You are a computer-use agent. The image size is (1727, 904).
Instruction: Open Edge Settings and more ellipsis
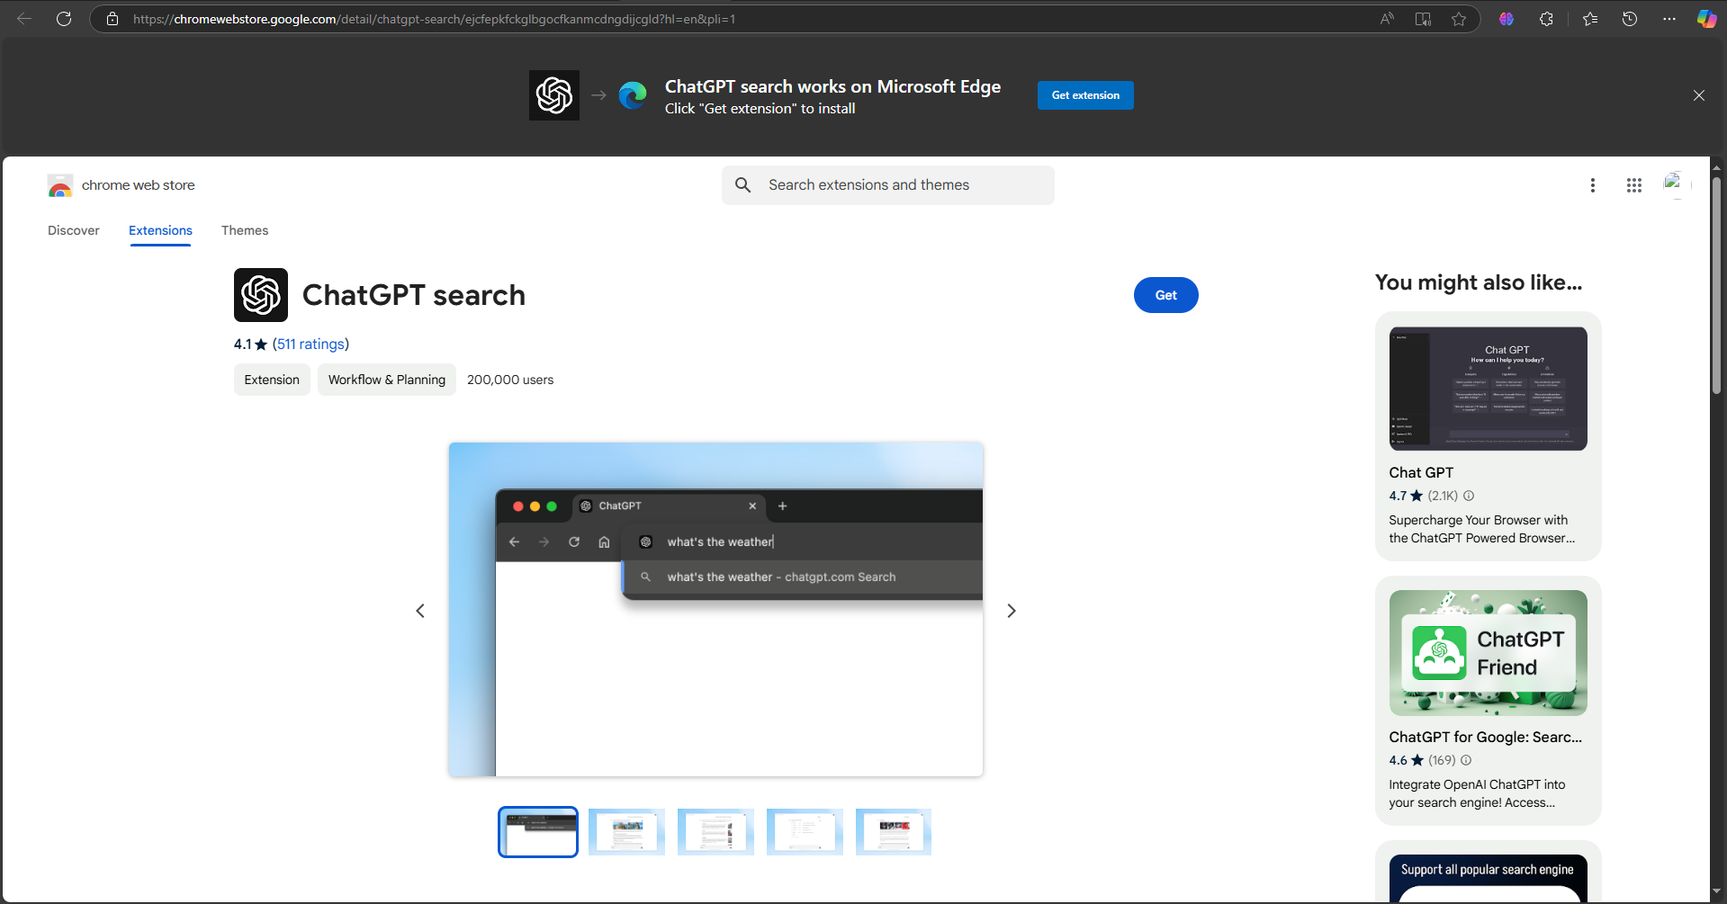click(x=1669, y=19)
